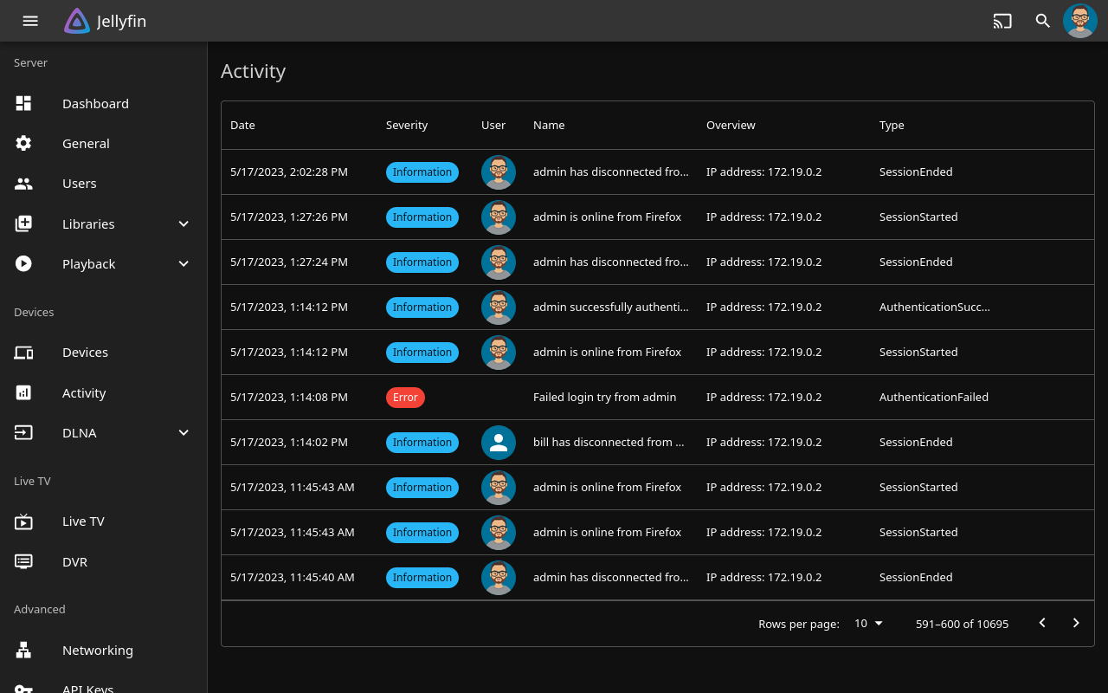Viewport: 1108px width, 693px height.
Task: Expand the Libraries section chevron
Action: point(184,223)
